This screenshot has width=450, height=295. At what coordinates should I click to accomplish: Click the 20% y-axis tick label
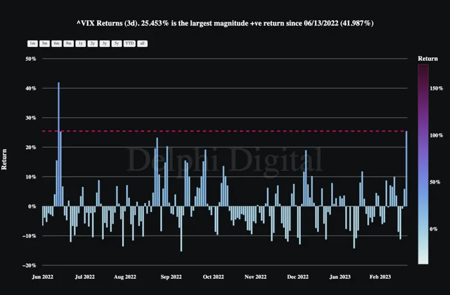pos(31,148)
